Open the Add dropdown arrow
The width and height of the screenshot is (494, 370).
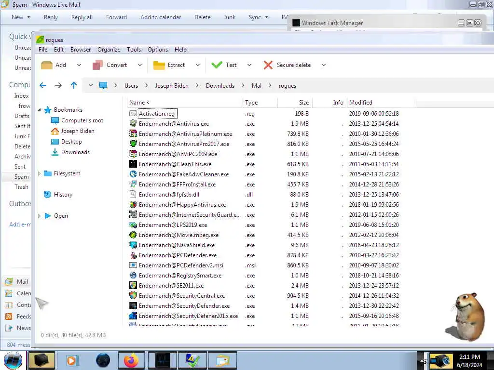click(x=79, y=65)
